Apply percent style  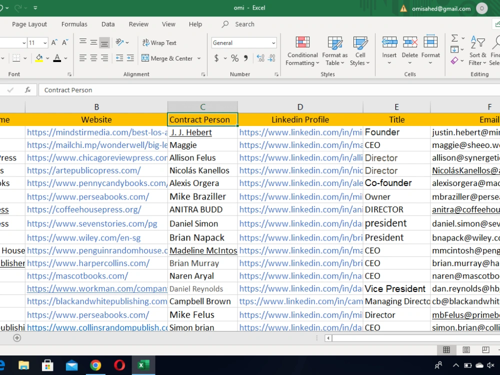(x=235, y=58)
